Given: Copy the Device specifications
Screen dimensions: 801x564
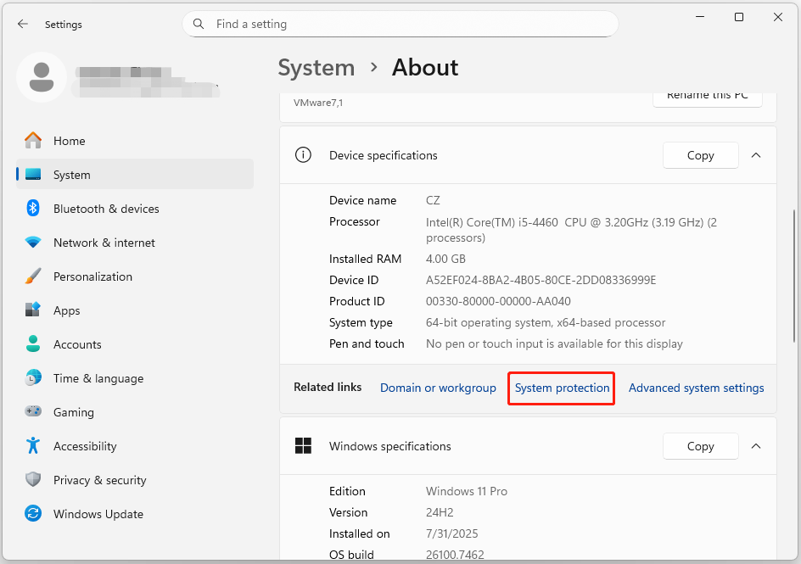Looking at the screenshot, I should pyautogui.click(x=700, y=155).
